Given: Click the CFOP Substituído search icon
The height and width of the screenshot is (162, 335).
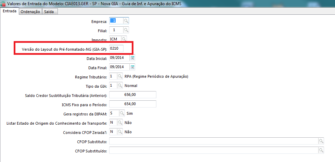Looking at the screenshot, I should [x=321, y=150].
